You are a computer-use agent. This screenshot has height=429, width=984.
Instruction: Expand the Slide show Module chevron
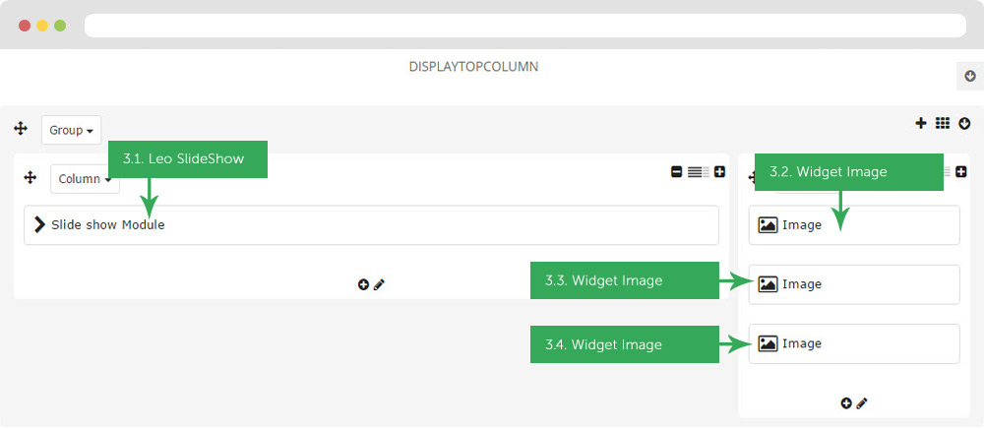(x=39, y=224)
